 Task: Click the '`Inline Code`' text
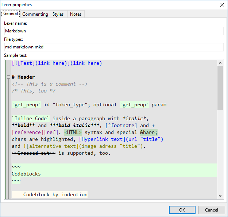pos(31,119)
